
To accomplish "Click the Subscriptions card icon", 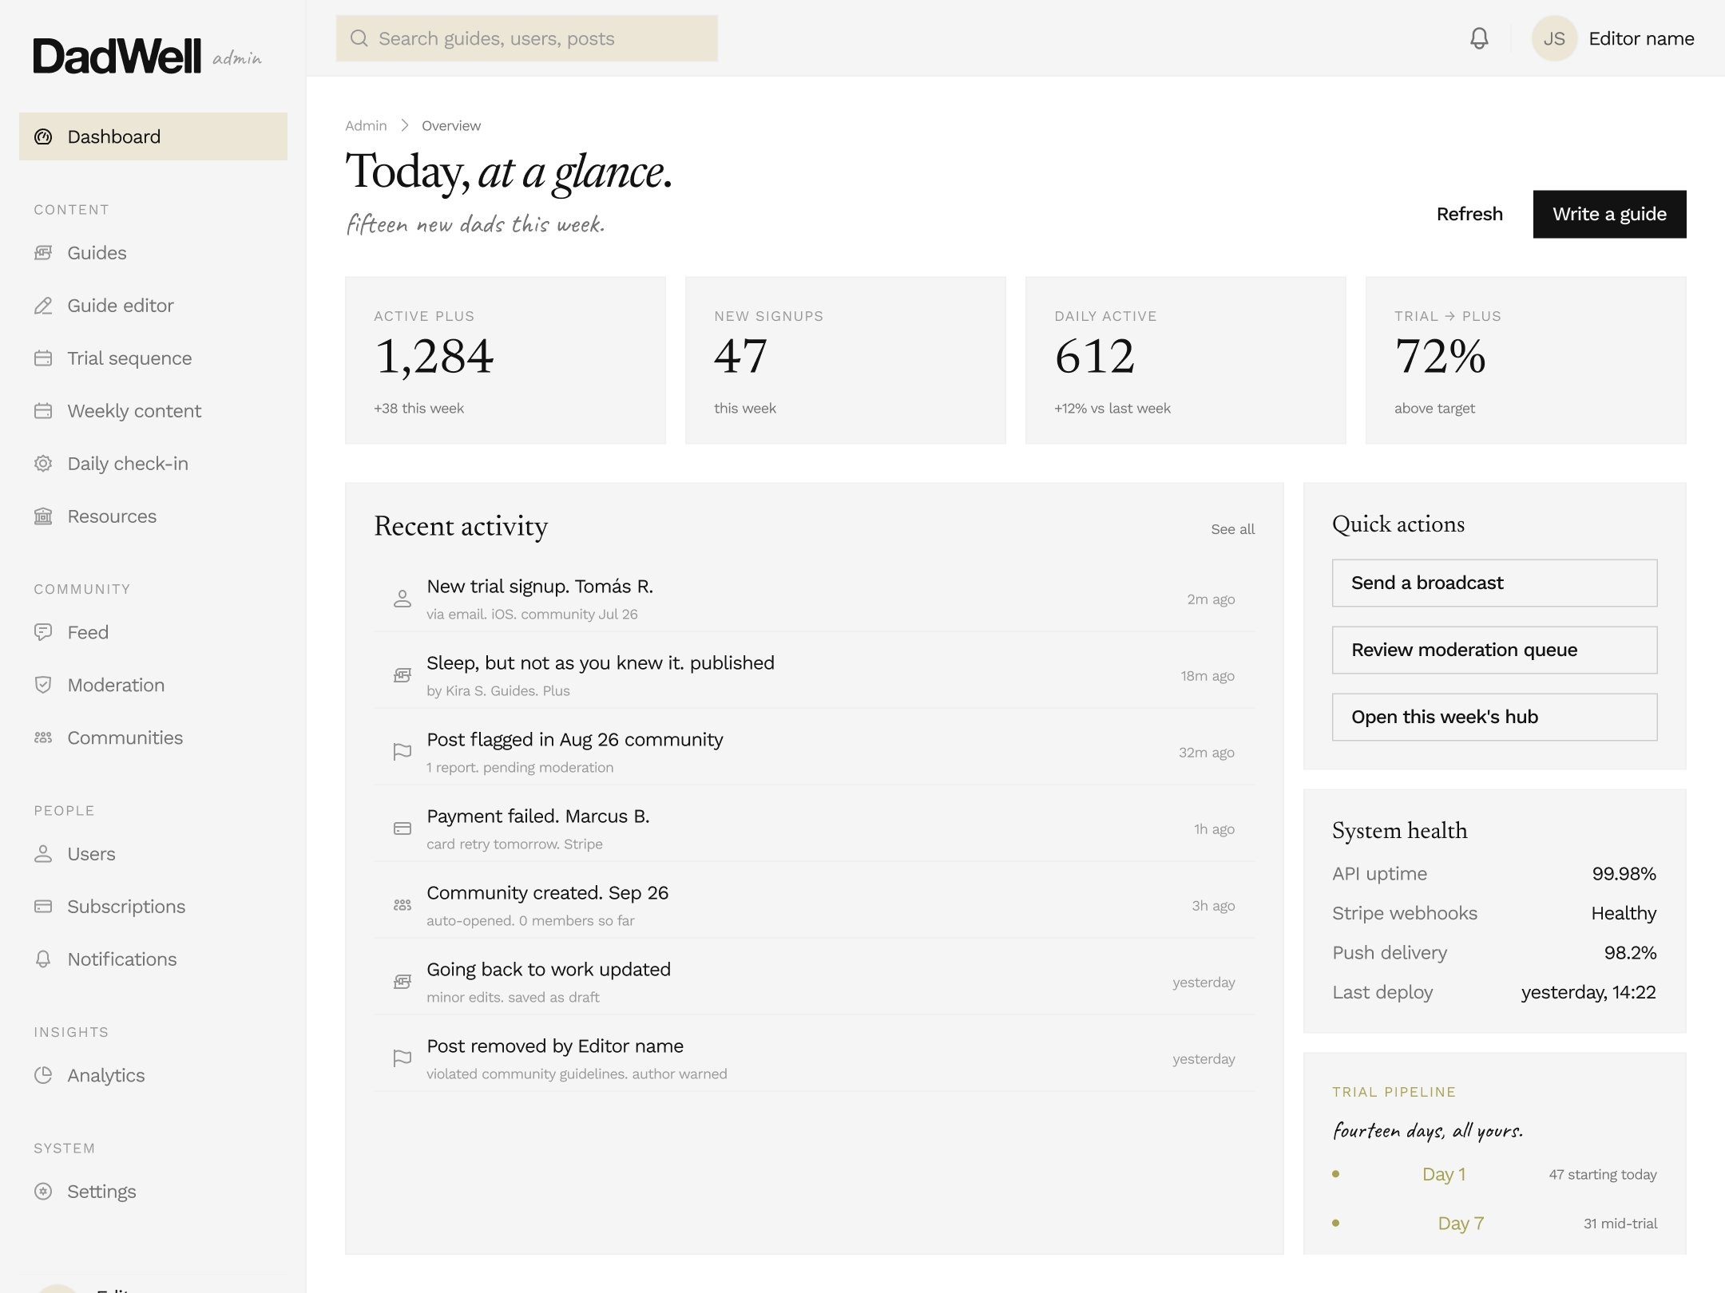I will 43,907.
